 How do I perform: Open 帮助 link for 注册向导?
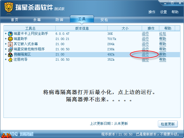click(x=163, y=60)
